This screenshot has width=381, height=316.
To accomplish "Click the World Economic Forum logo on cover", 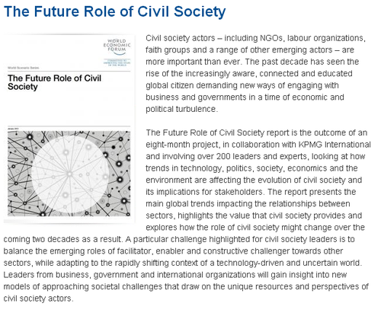I will click(117, 46).
